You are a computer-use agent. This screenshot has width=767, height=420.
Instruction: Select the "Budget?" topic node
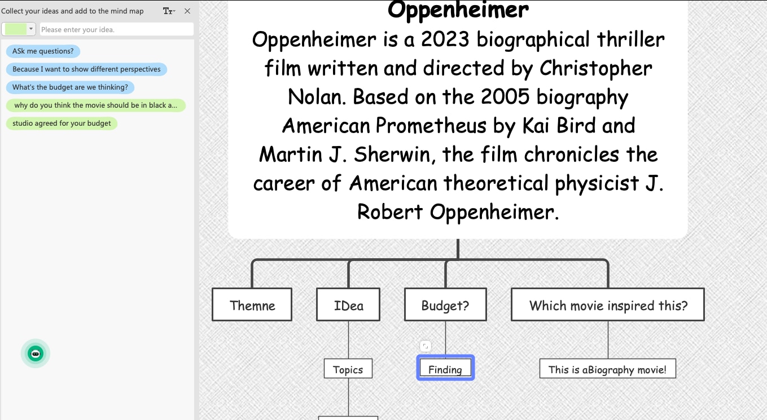445,305
